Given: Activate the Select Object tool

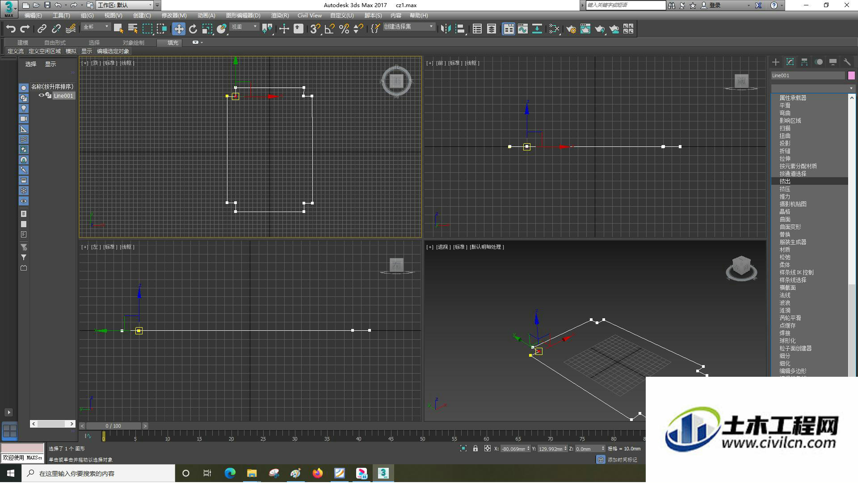Looking at the screenshot, I should [118, 29].
